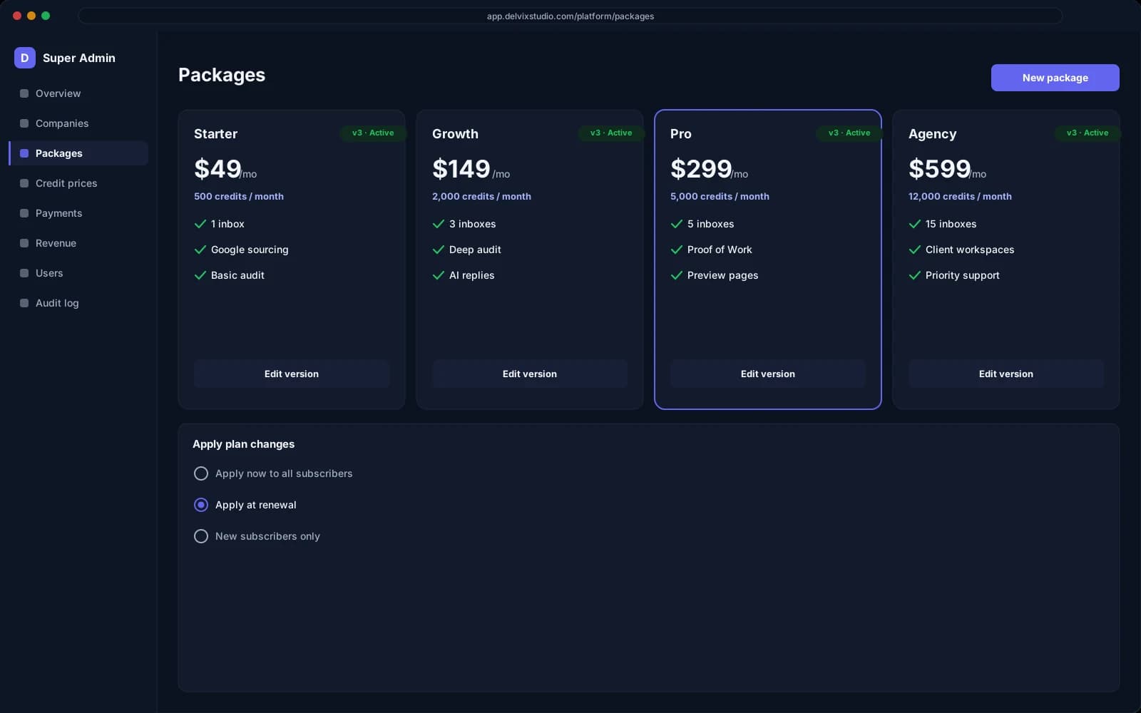Create a New package
The width and height of the screenshot is (1141, 713).
click(1055, 78)
